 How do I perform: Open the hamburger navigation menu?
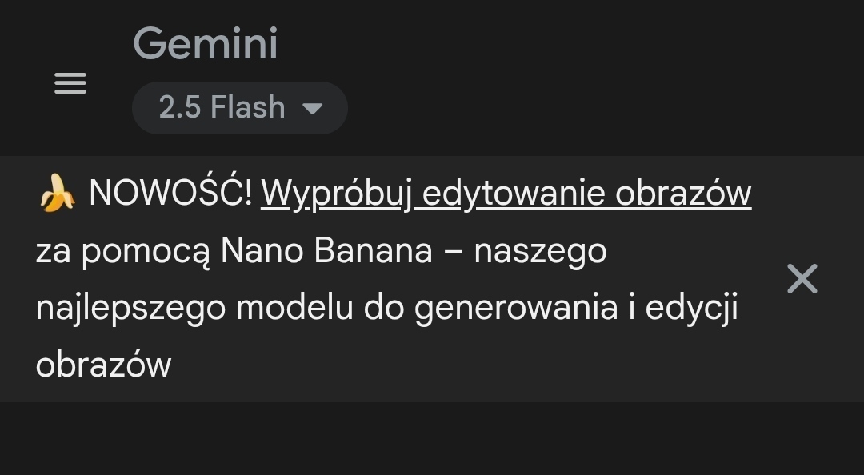point(70,83)
